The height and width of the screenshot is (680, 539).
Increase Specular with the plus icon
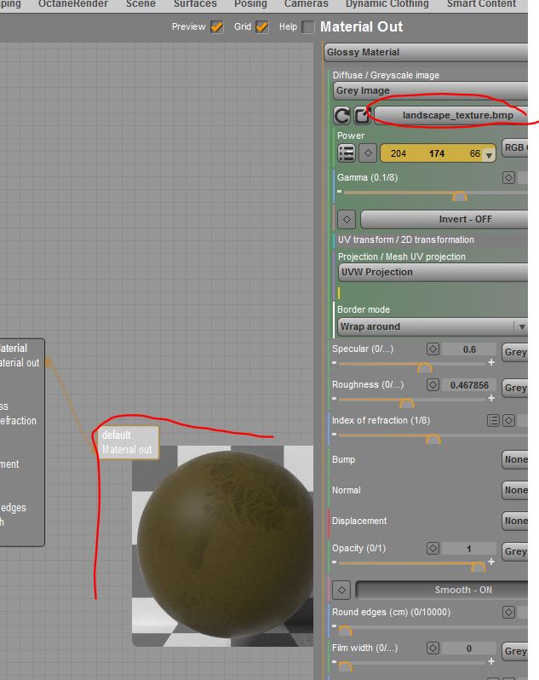coord(491,362)
